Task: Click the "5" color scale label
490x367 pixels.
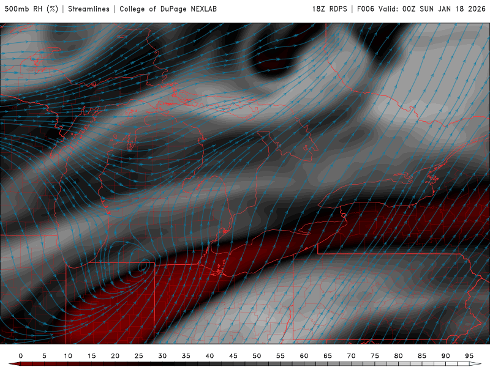Action: point(44,356)
